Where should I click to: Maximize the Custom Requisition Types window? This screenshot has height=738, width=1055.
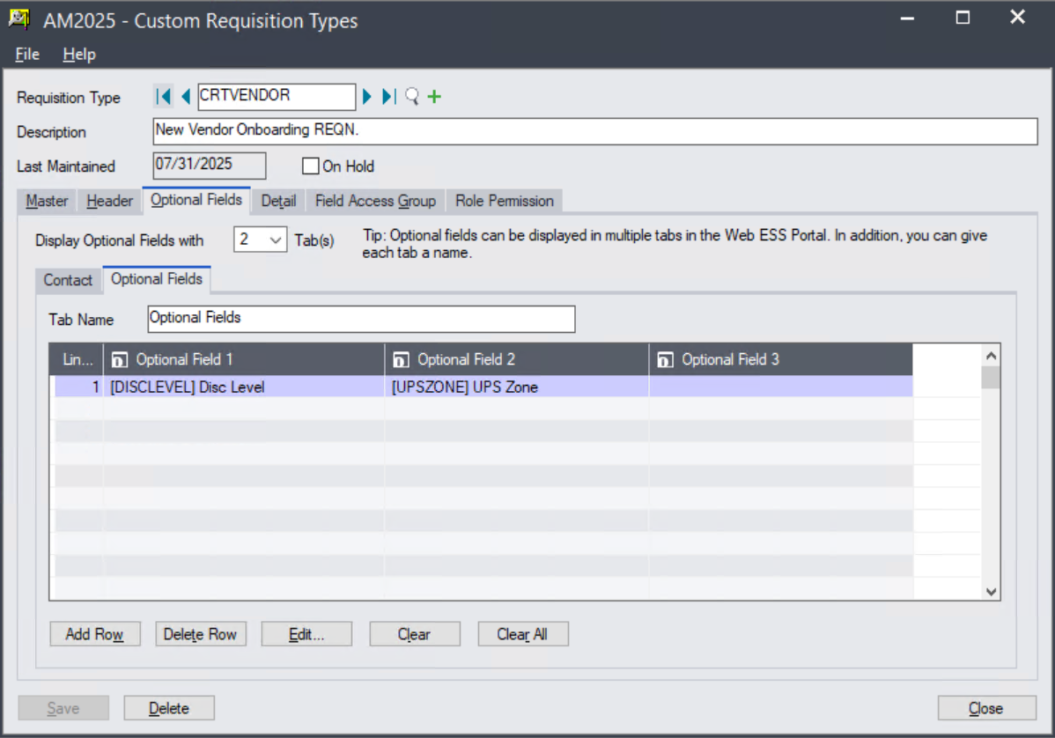[963, 18]
